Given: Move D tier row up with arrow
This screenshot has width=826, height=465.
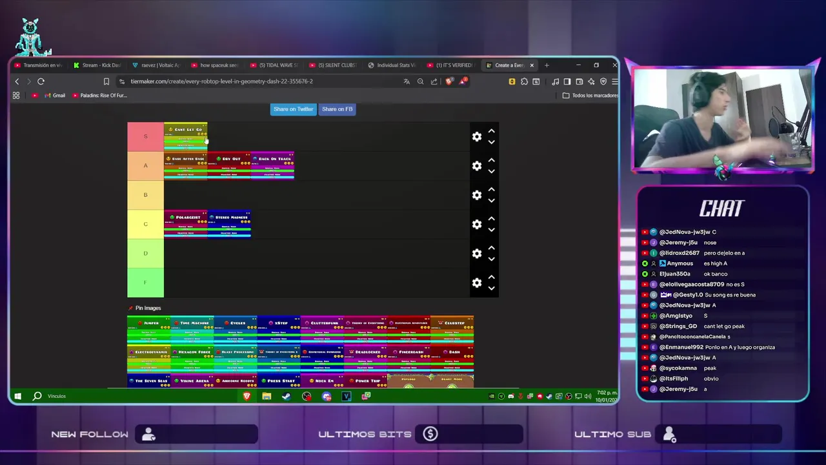Looking at the screenshot, I should tap(491, 247).
